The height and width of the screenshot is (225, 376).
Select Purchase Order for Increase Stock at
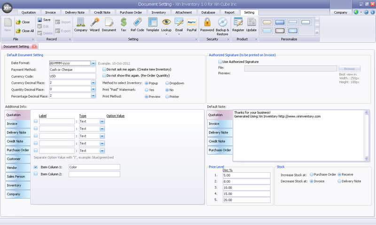tap(312, 174)
